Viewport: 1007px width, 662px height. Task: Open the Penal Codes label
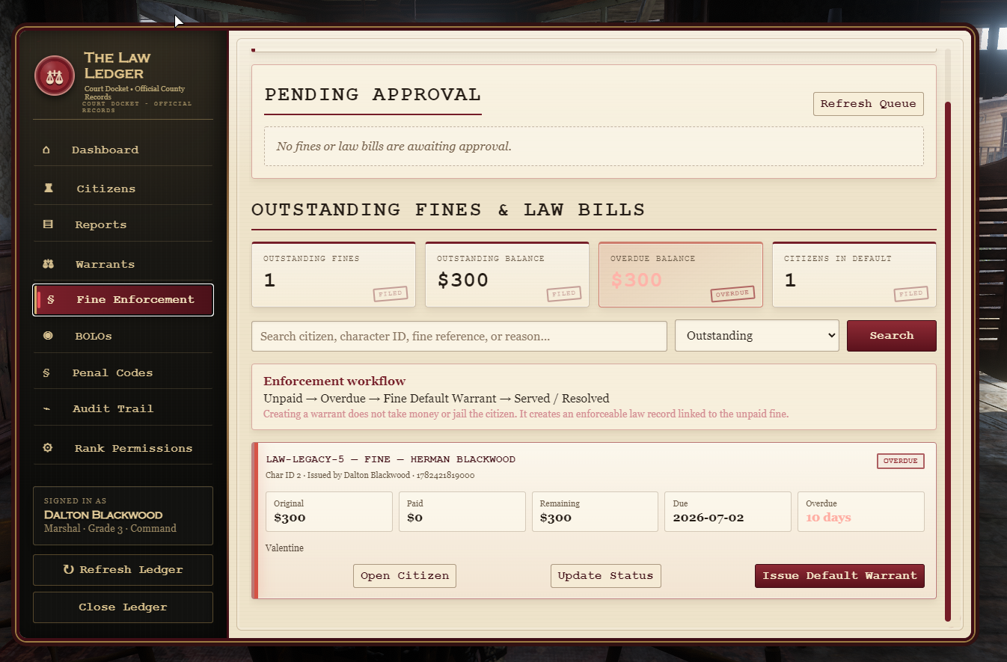[112, 373]
